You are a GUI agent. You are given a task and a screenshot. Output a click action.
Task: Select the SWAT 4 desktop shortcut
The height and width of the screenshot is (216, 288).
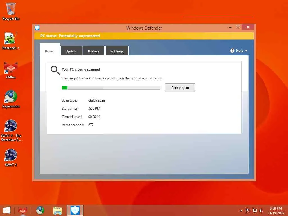click(x=11, y=157)
